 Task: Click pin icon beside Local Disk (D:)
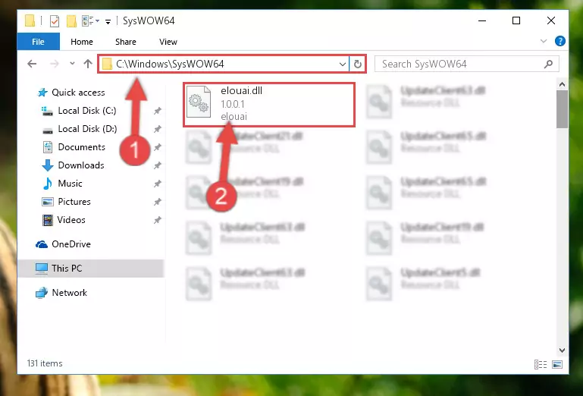(x=157, y=129)
